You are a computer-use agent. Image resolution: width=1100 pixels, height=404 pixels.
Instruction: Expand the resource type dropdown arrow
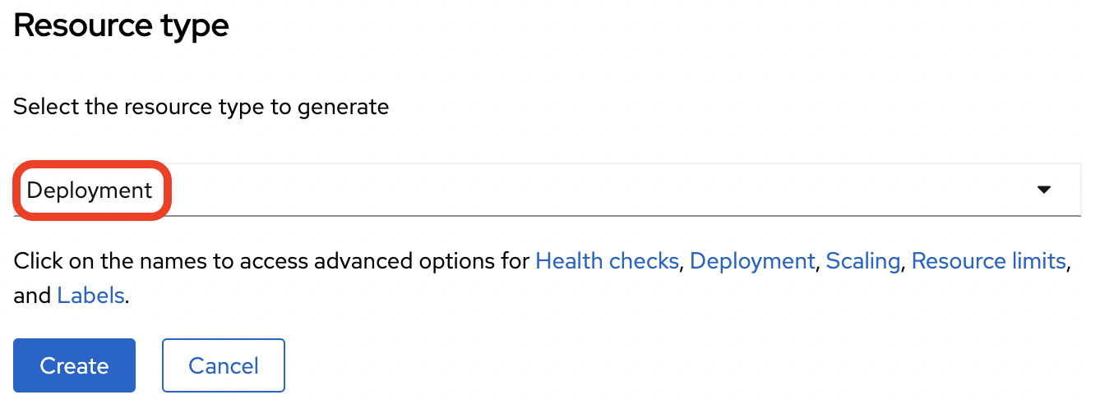(x=1044, y=190)
